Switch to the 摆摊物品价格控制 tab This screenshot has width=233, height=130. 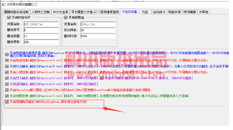[16, 12]
